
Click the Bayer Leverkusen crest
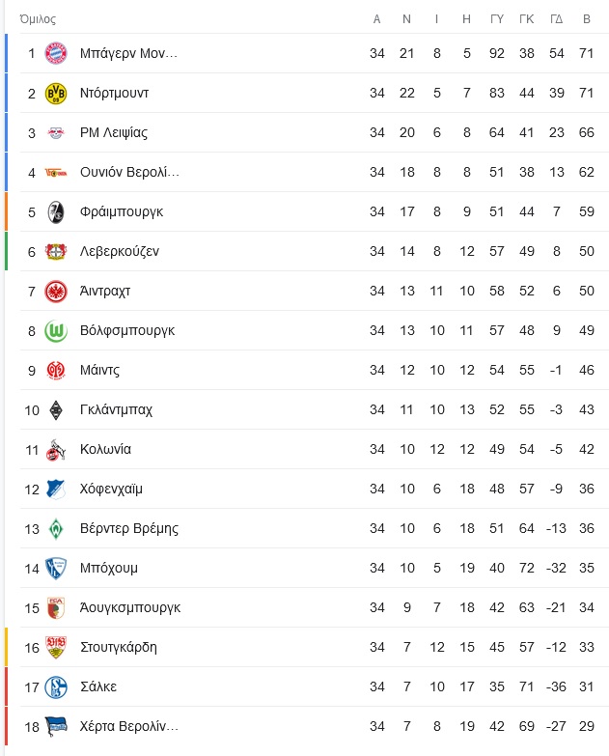click(56, 251)
